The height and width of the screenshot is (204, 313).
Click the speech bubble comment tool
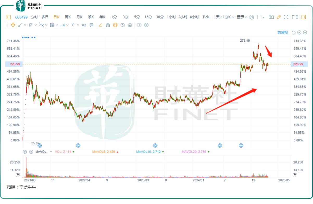91,25
